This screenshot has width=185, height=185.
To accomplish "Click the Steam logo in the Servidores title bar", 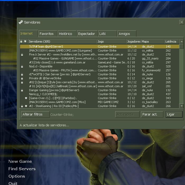I will 21,22.
